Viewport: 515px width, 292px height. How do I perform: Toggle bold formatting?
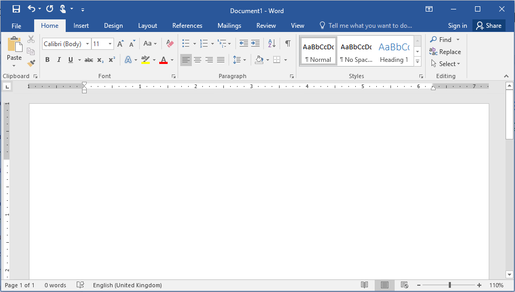pyautogui.click(x=47, y=60)
